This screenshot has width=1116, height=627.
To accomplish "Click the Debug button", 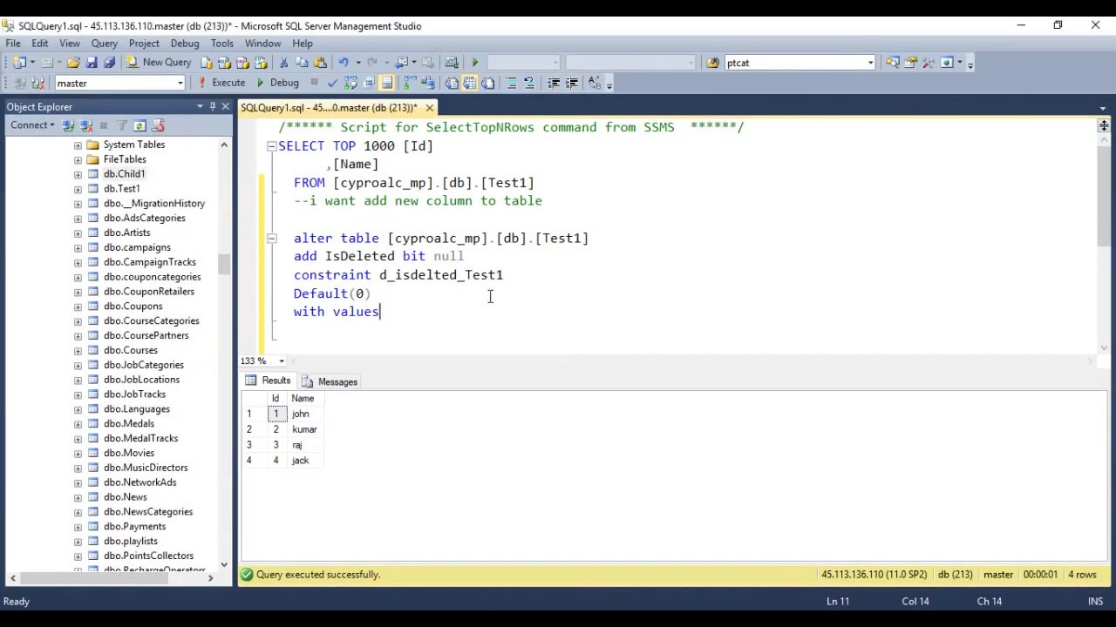I will tap(278, 83).
